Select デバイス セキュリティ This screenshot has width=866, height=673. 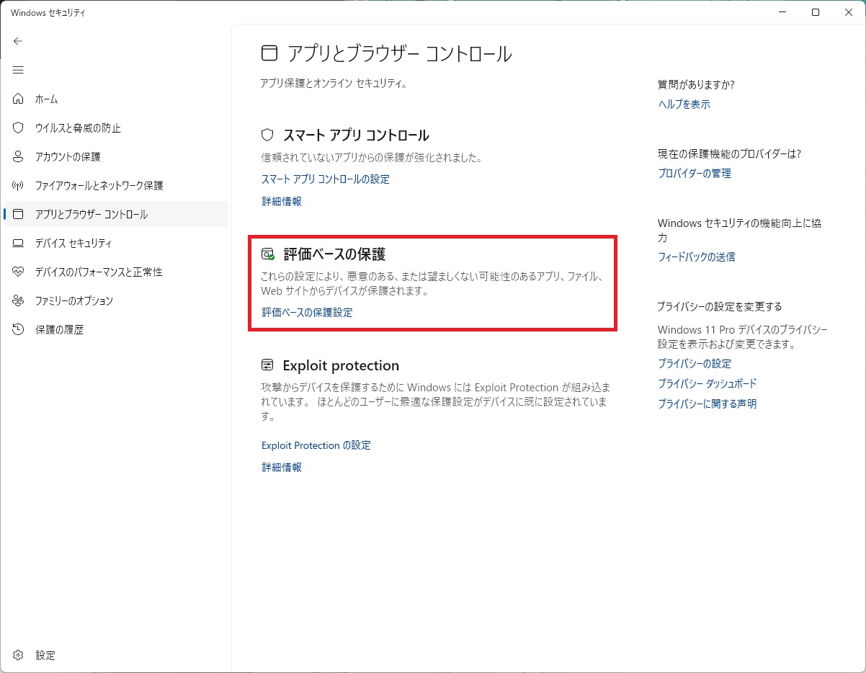click(x=116, y=243)
